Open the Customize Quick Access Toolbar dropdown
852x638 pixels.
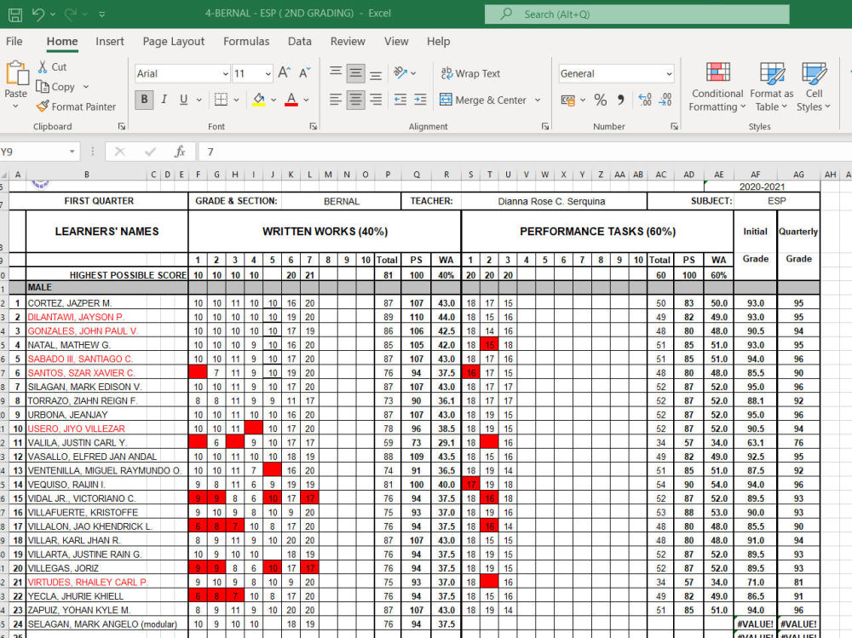(x=101, y=14)
